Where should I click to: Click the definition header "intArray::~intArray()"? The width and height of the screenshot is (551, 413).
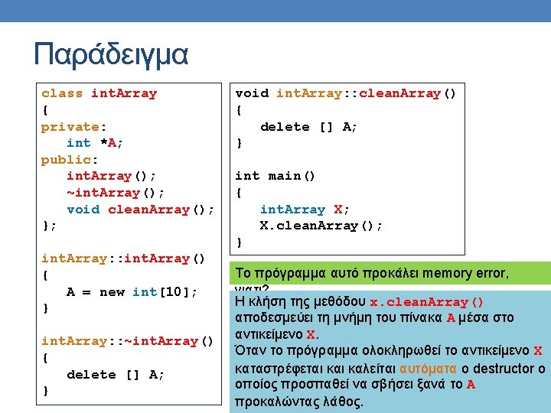tap(127, 341)
